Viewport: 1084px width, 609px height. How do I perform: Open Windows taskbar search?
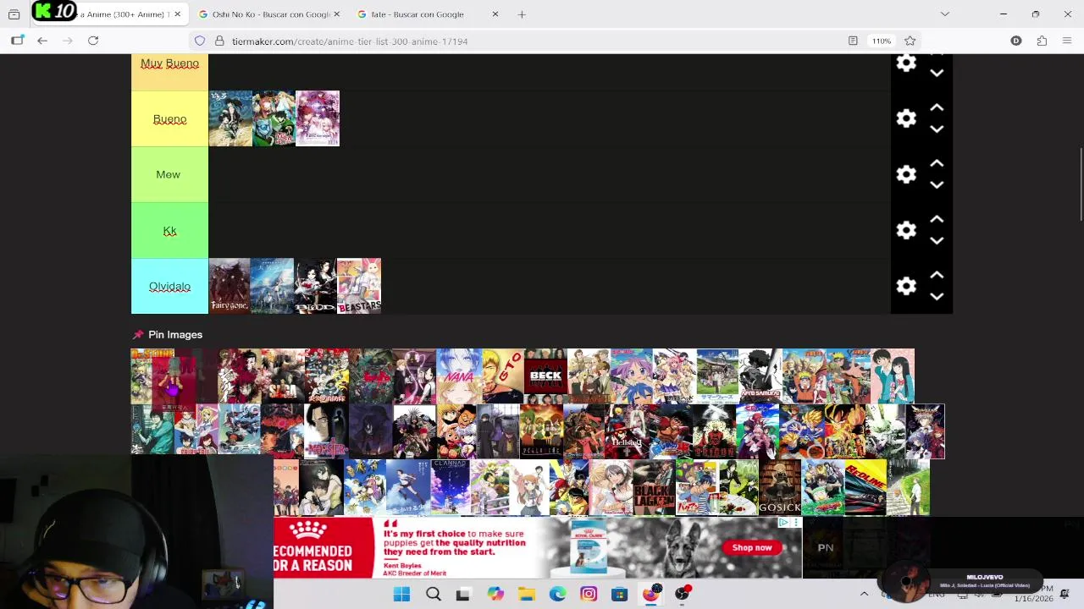click(433, 595)
